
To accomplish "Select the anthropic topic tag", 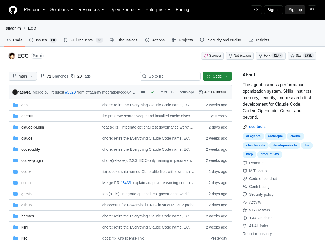I will [275, 136].
